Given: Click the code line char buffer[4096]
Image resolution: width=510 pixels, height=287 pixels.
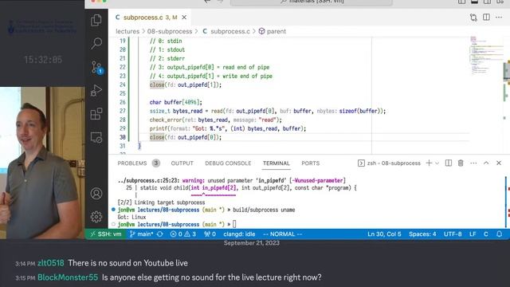Looking at the screenshot, I should [175, 102].
